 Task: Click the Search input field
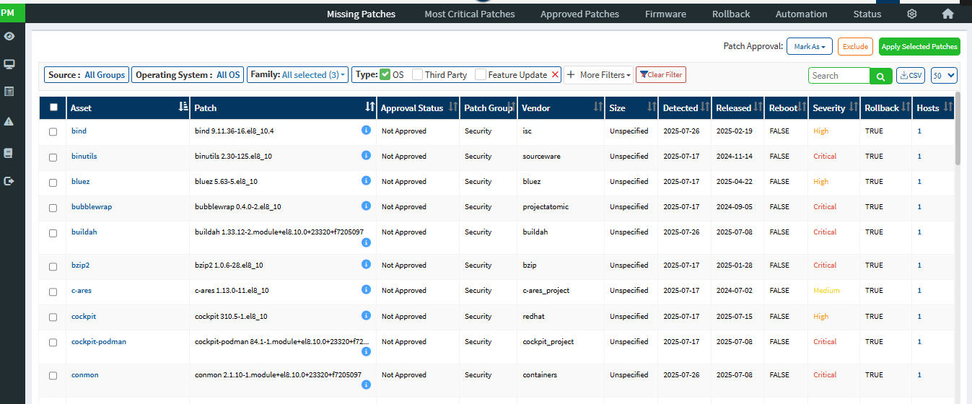tap(839, 76)
